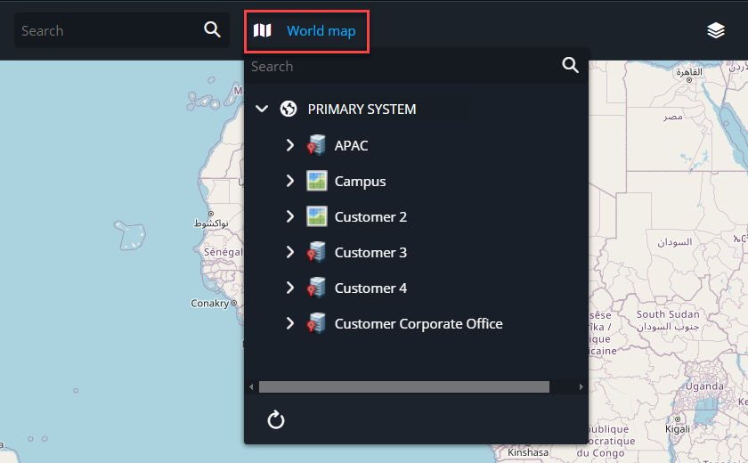Click the globe icon beside PRIMARY SYSTEM

click(x=289, y=109)
